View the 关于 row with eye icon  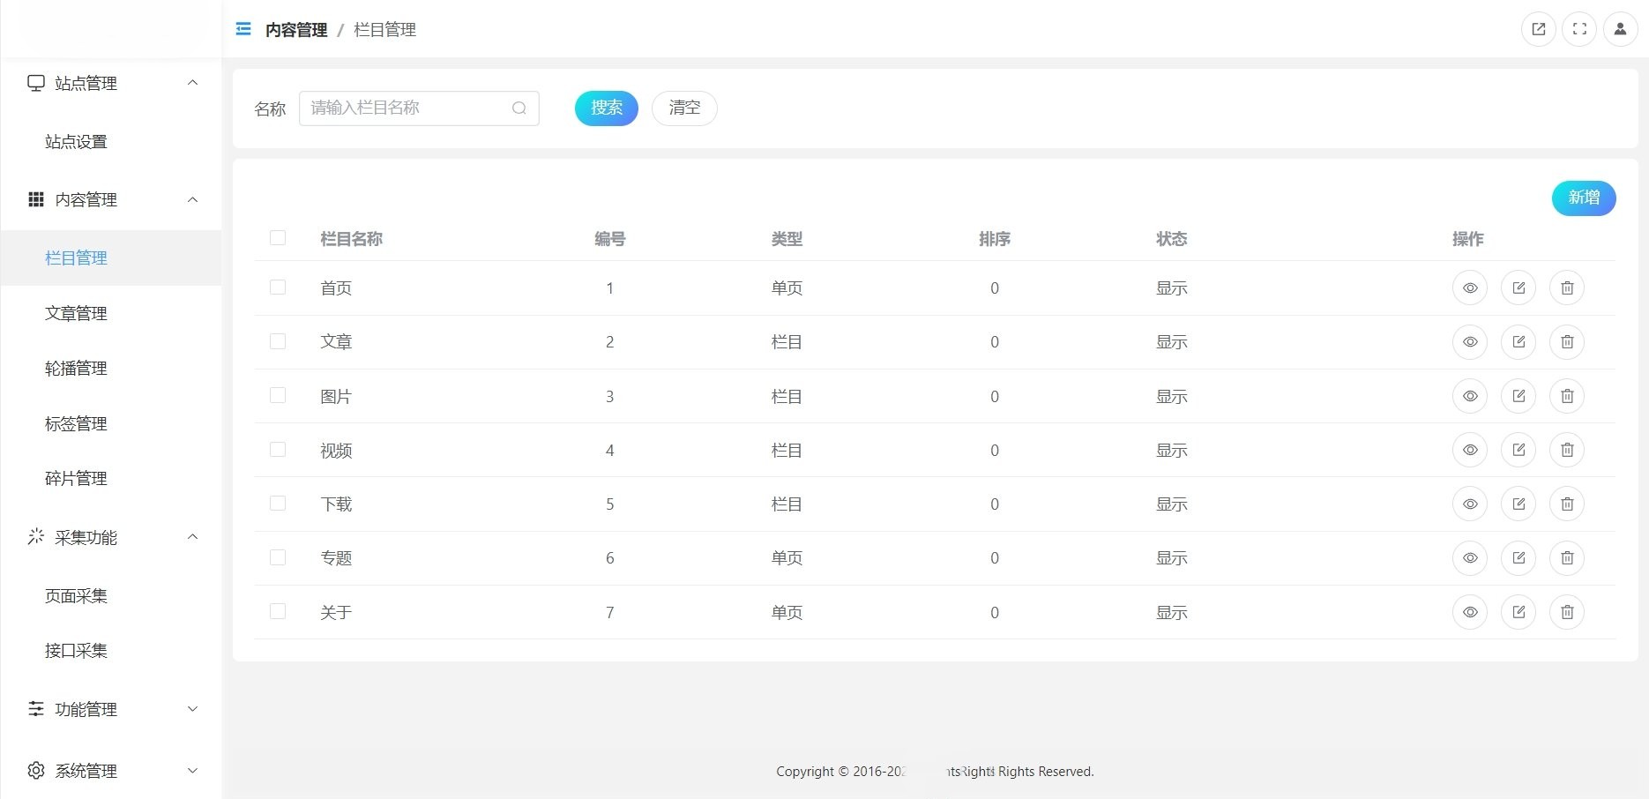tap(1470, 612)
